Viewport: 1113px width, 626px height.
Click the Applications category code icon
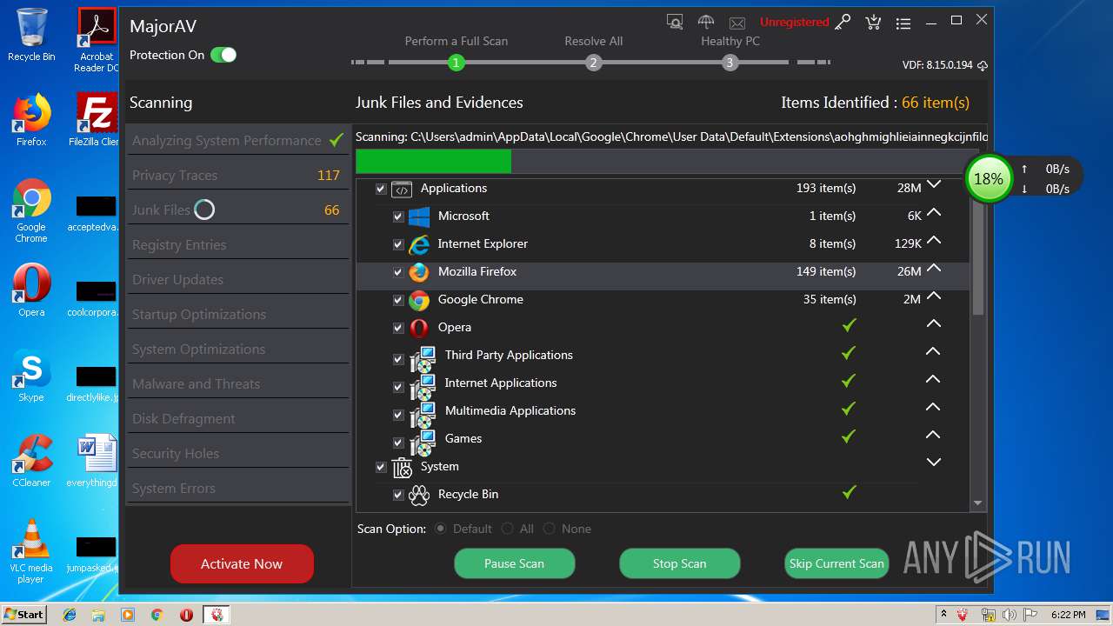pos(401,189)
